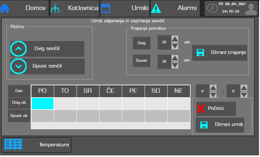Open Temperature page from bottom bar
This screenshot has width=260, height=157.
tap(36, 145)
